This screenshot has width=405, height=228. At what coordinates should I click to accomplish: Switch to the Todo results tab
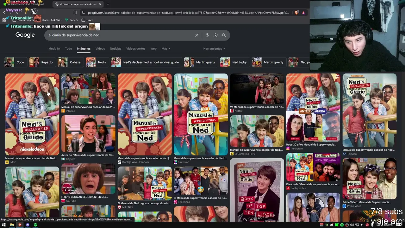[x=68, y=49]
